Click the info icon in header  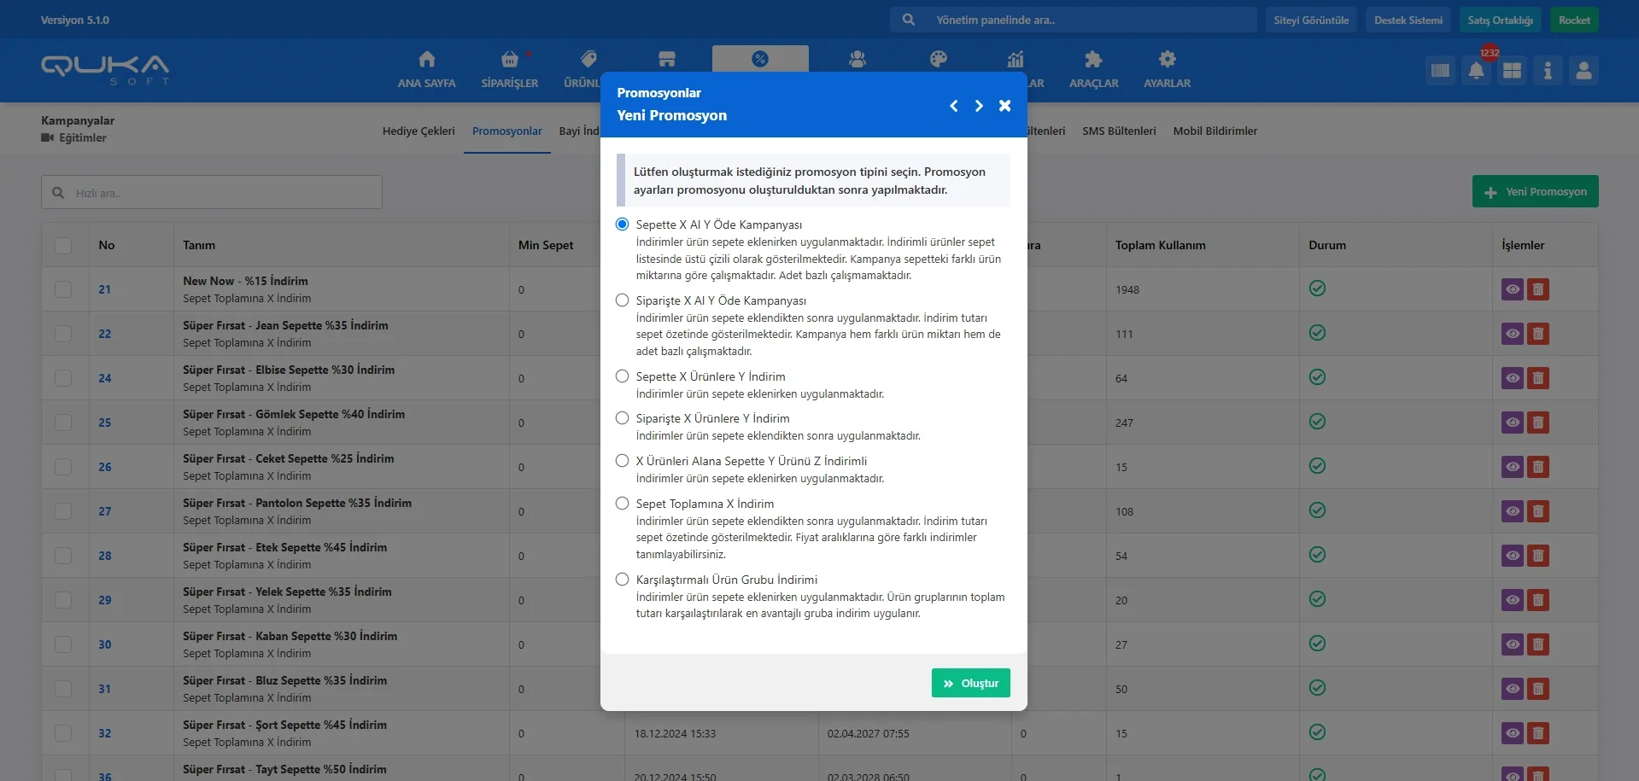1548,71
